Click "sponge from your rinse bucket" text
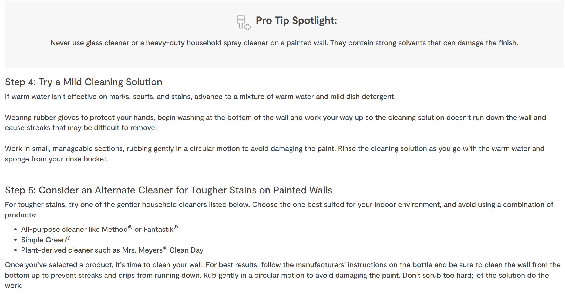This screenshot has width=565, height=298. [56, 159]
